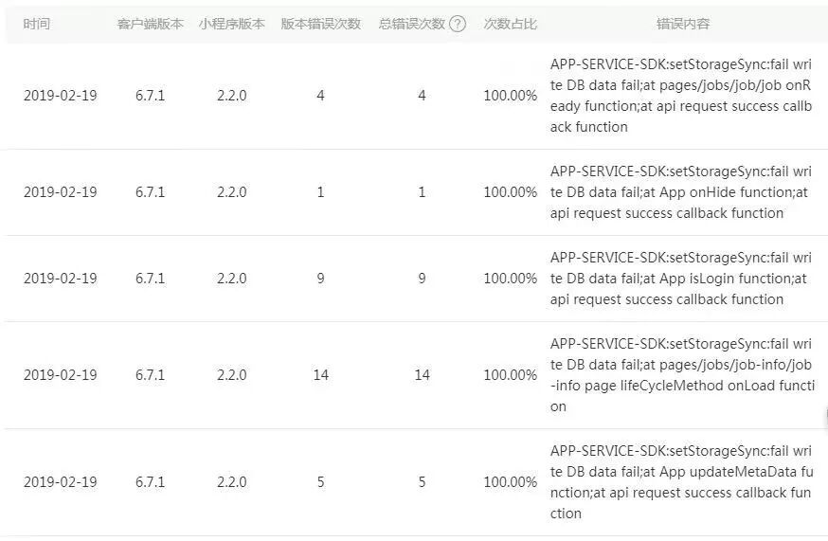Viewport: 828px width, 541px height.
Task: Click version error count 9
Action: coord(320,279)
